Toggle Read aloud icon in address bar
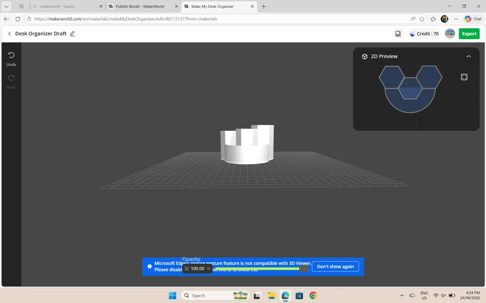The width and height of the screenshot is (486, 303). click(x=413, y=19)
